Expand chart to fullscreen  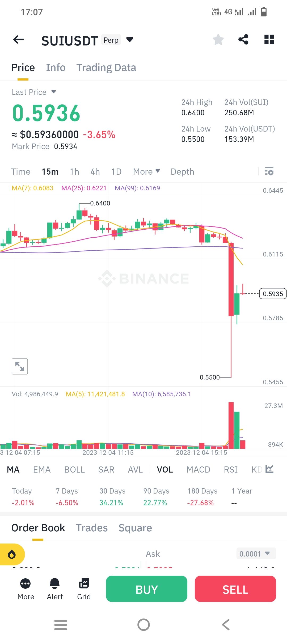pyautogui.click(x=20, y=366)
